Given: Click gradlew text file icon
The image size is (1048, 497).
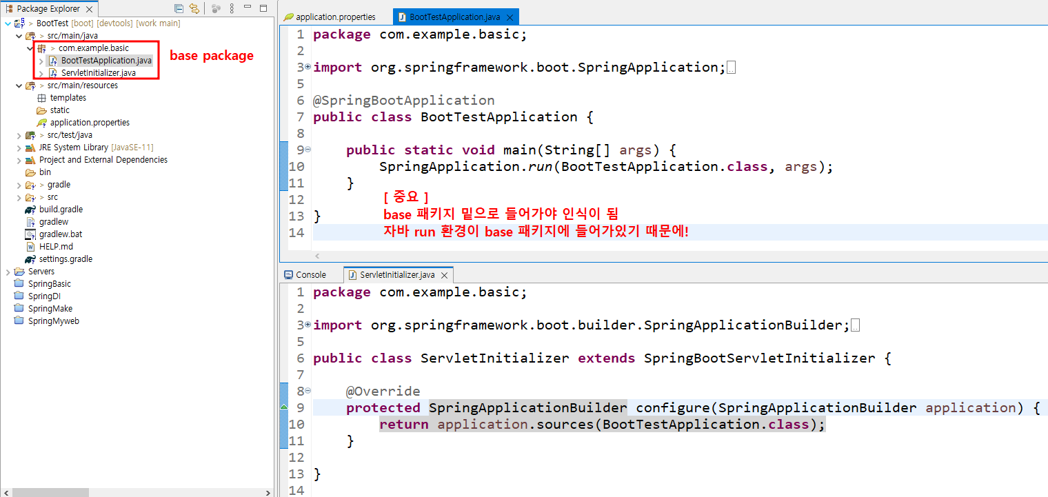Looking at the screenshot, I should (30, 222).
